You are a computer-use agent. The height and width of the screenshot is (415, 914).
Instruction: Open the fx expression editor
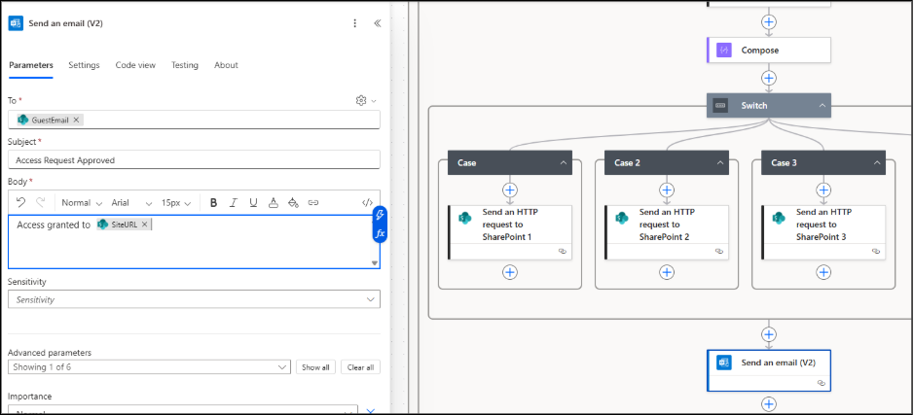(x=381, y=234)
